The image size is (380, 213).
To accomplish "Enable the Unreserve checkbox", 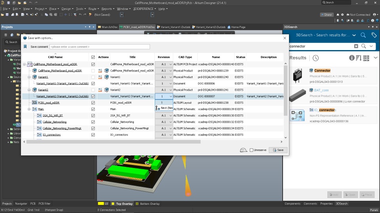I will (252, 150).
